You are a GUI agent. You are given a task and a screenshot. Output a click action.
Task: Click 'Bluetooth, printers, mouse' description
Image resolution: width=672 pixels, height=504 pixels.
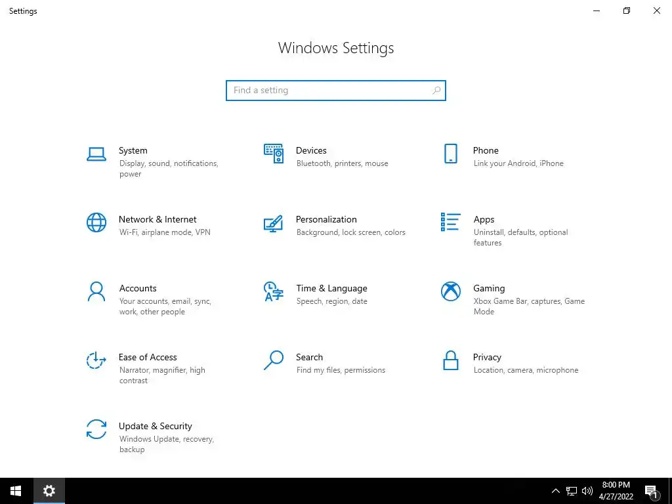[342, 163]
